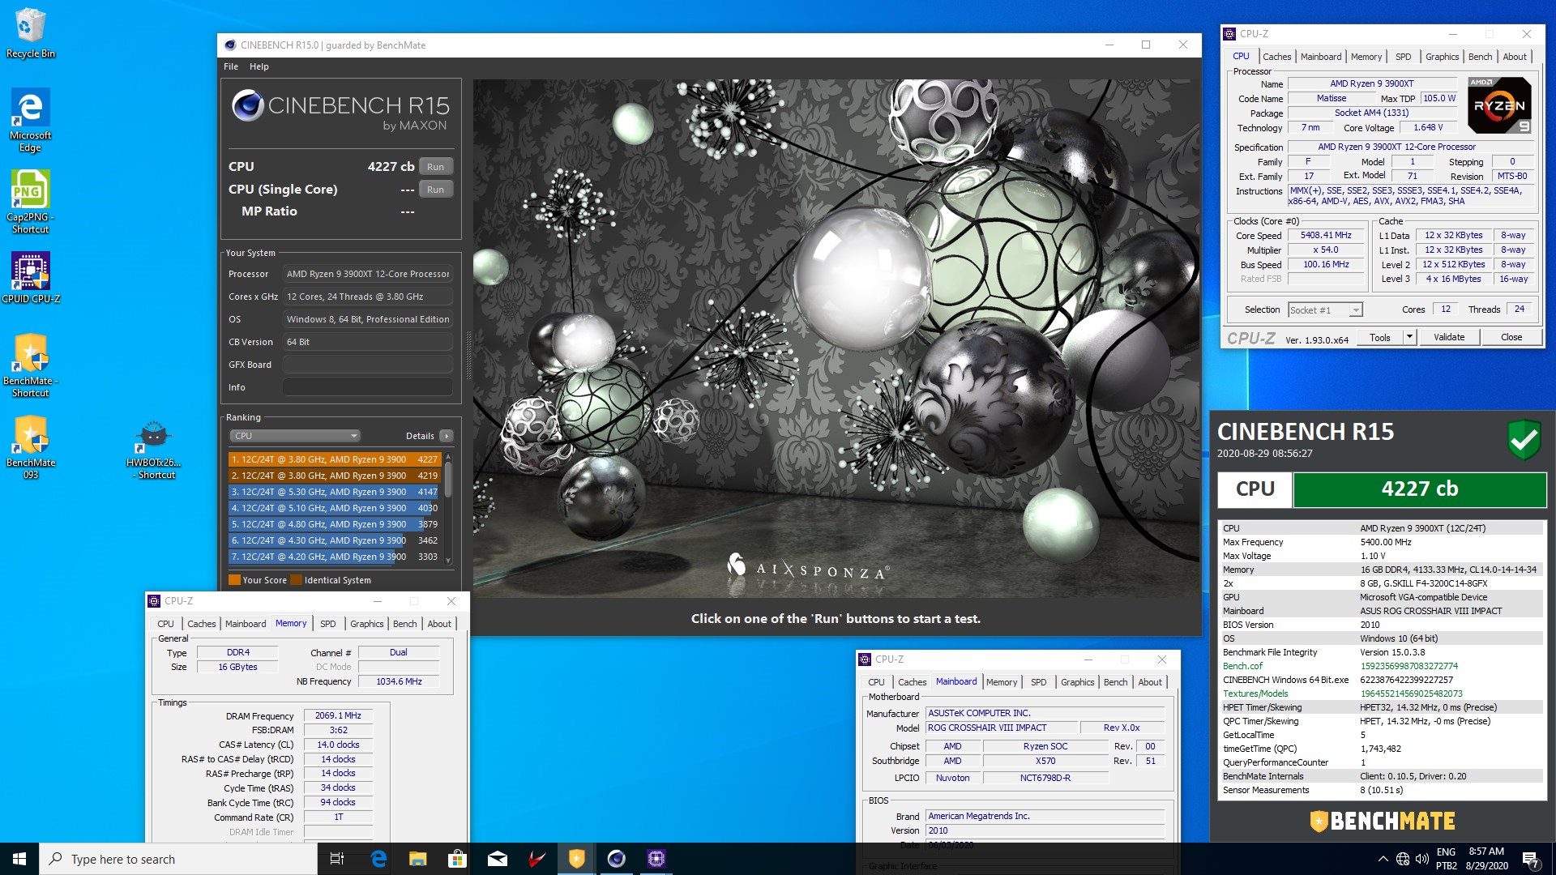Image resolution: width=1556 pixels, height=875 pixels.
Task: Switch to Cinebench in the taskbar
Action: [x=617, y=859]
